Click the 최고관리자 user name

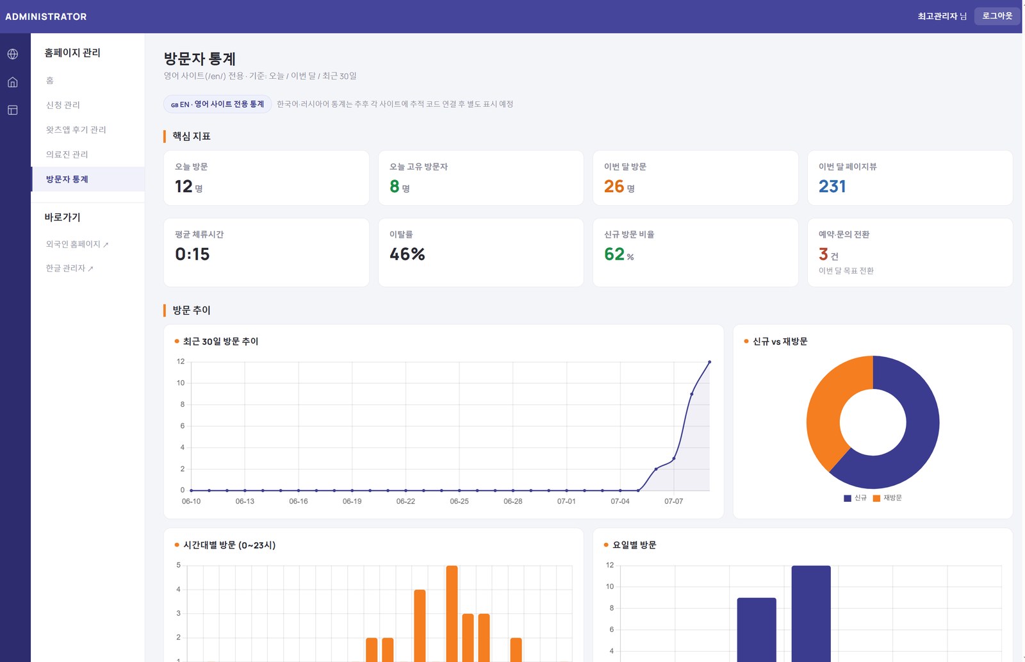pyautogui.click(x=937, y=16)
